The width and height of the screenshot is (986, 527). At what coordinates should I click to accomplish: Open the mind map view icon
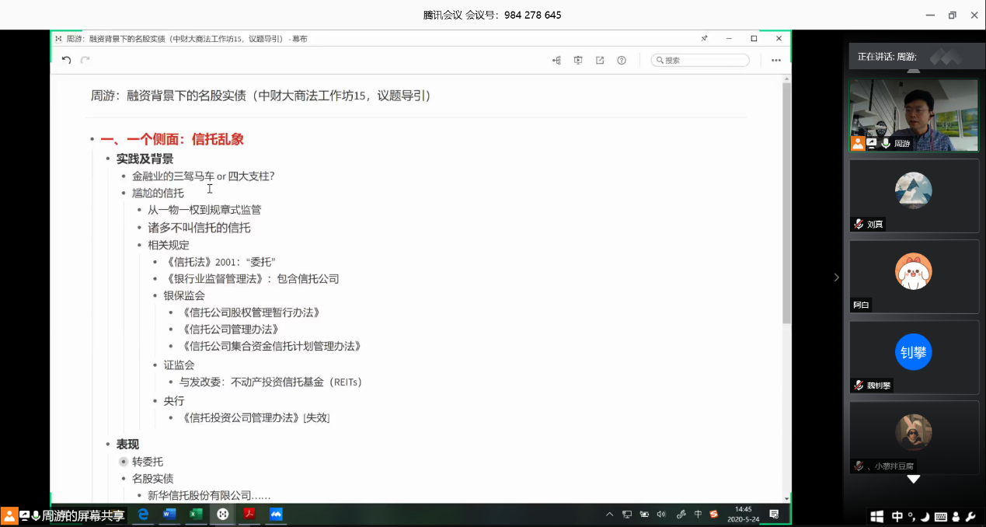pyautogui.click(x=556, y=61)
